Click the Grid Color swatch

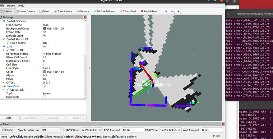coord(45,72)
